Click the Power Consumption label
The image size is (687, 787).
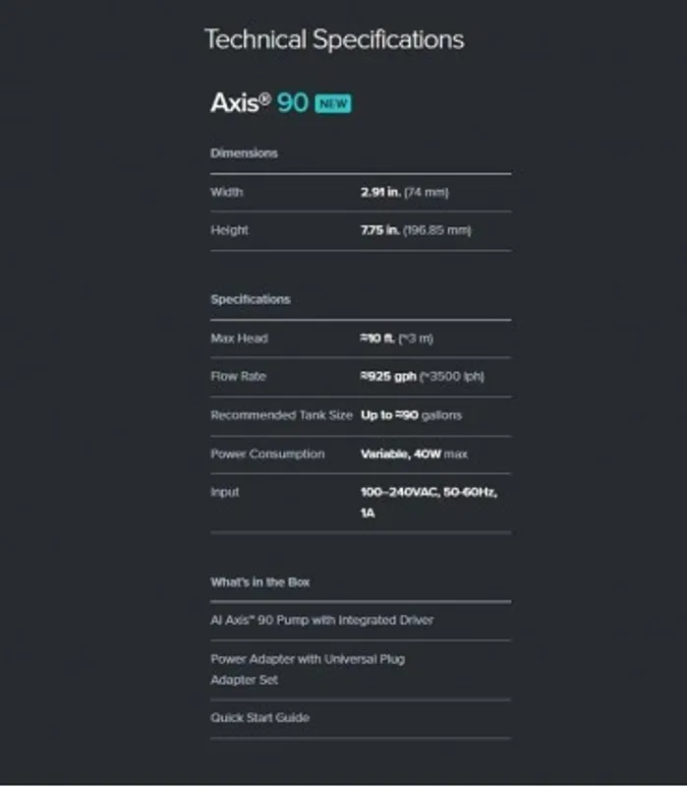click(267, 454)
